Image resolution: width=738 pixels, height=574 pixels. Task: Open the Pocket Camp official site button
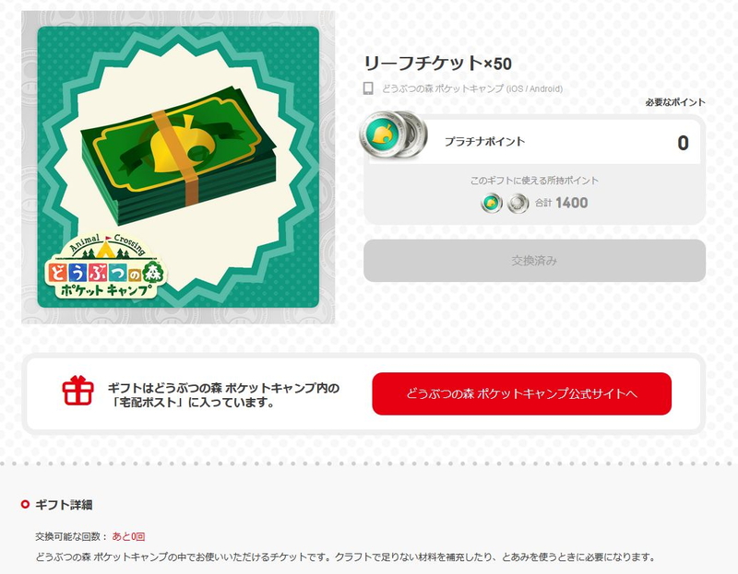coord(521,393)
